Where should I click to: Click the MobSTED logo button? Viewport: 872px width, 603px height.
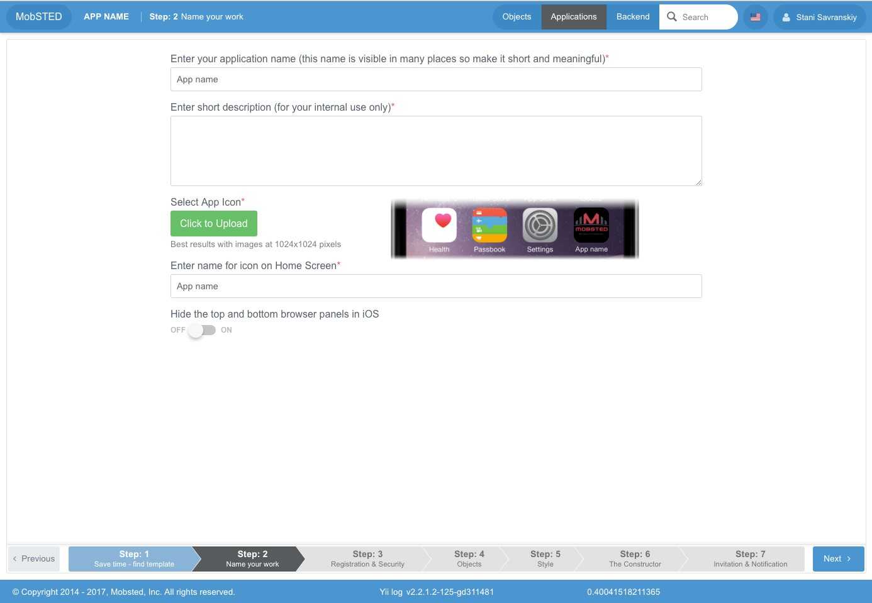click(39, 17)
